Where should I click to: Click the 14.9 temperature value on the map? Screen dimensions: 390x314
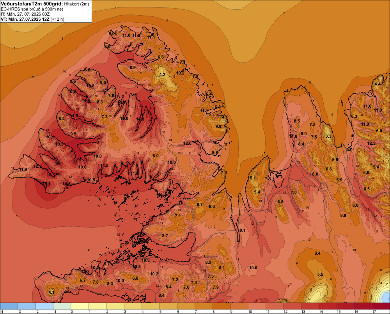(74, 115)
